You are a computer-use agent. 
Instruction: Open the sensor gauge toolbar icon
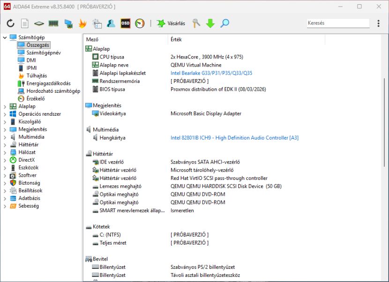click(140, 23)
